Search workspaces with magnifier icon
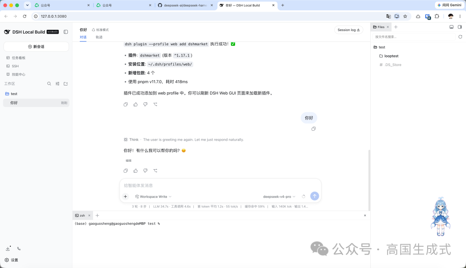 click(49, 84)
